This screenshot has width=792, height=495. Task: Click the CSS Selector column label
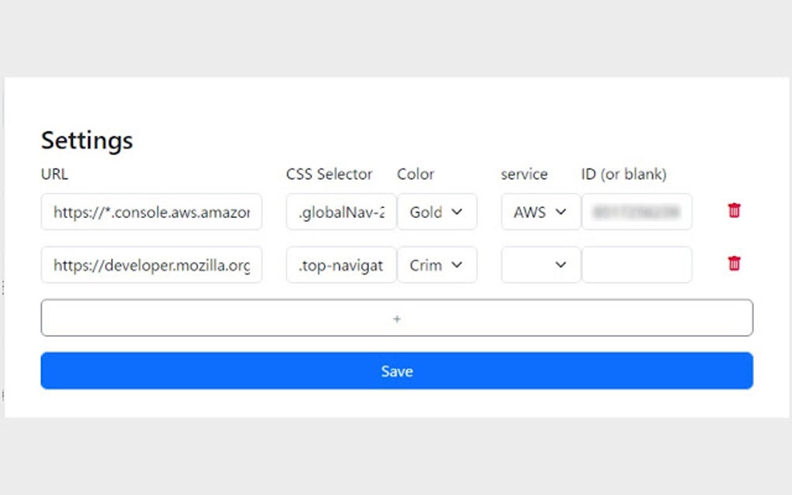point(329,174)
